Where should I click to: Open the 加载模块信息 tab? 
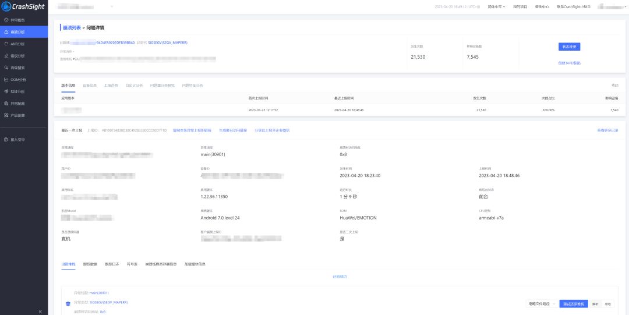(195, 264)
